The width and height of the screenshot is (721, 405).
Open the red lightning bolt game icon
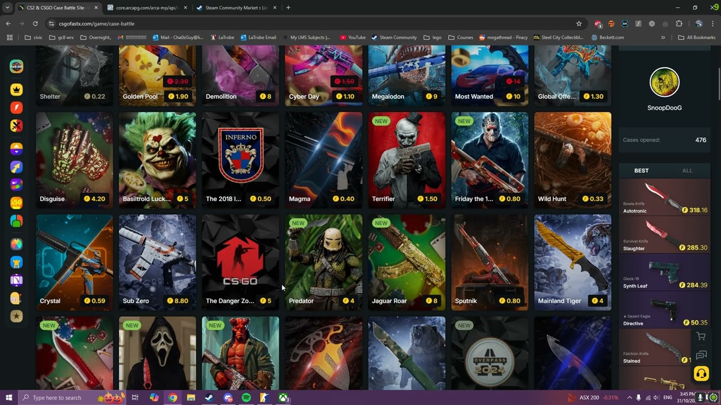pos(16,107)
